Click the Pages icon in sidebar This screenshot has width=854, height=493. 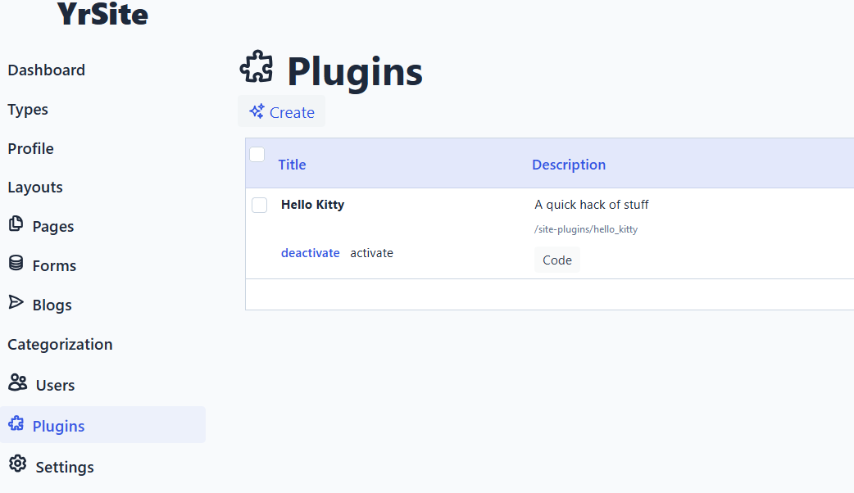[x=16, y=224]
